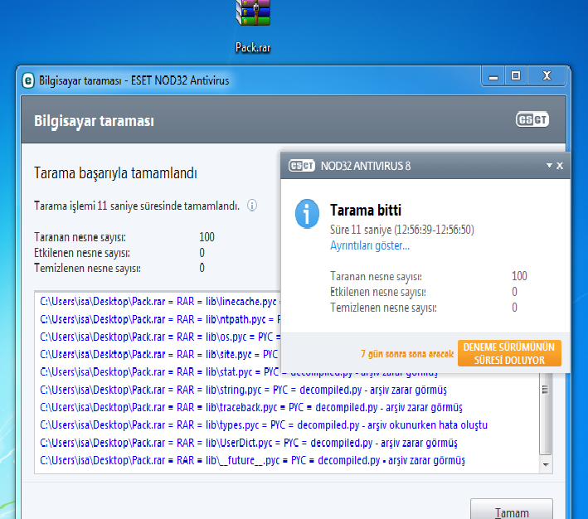The height and width of the screenshot is (519, 588).
Task: Click 'Temizlenen nesne sayısı' label in main window
Action: [x=87, y=268]
